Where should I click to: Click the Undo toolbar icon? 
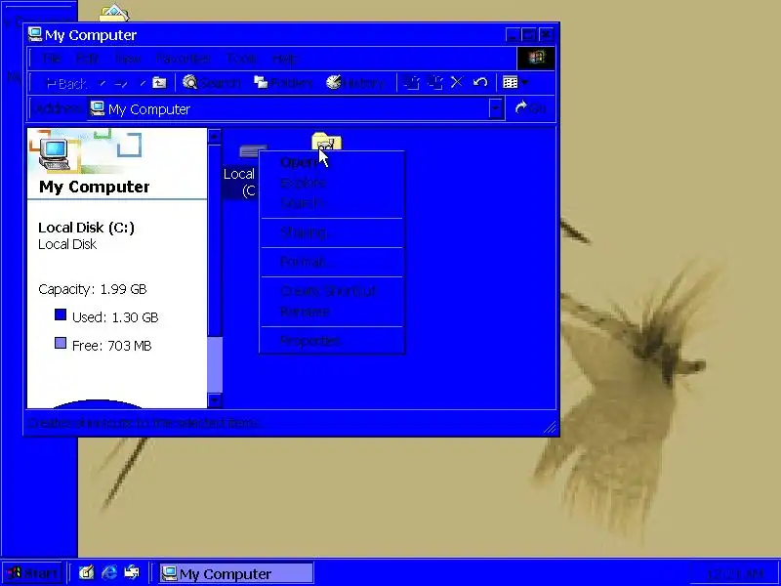480,83
